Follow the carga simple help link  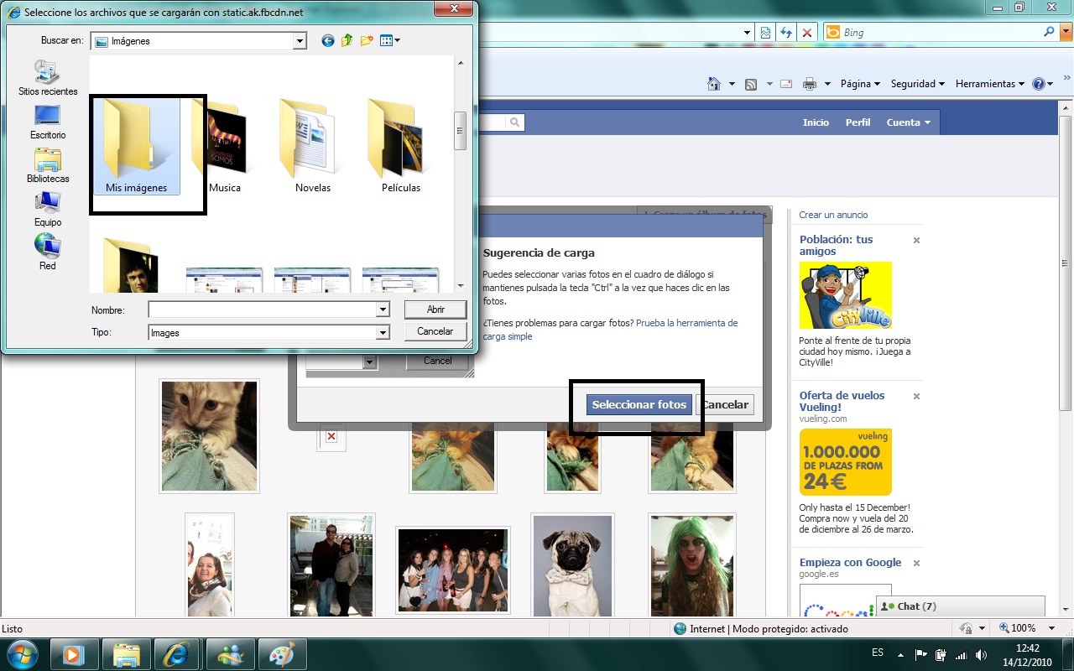point(507,336)
